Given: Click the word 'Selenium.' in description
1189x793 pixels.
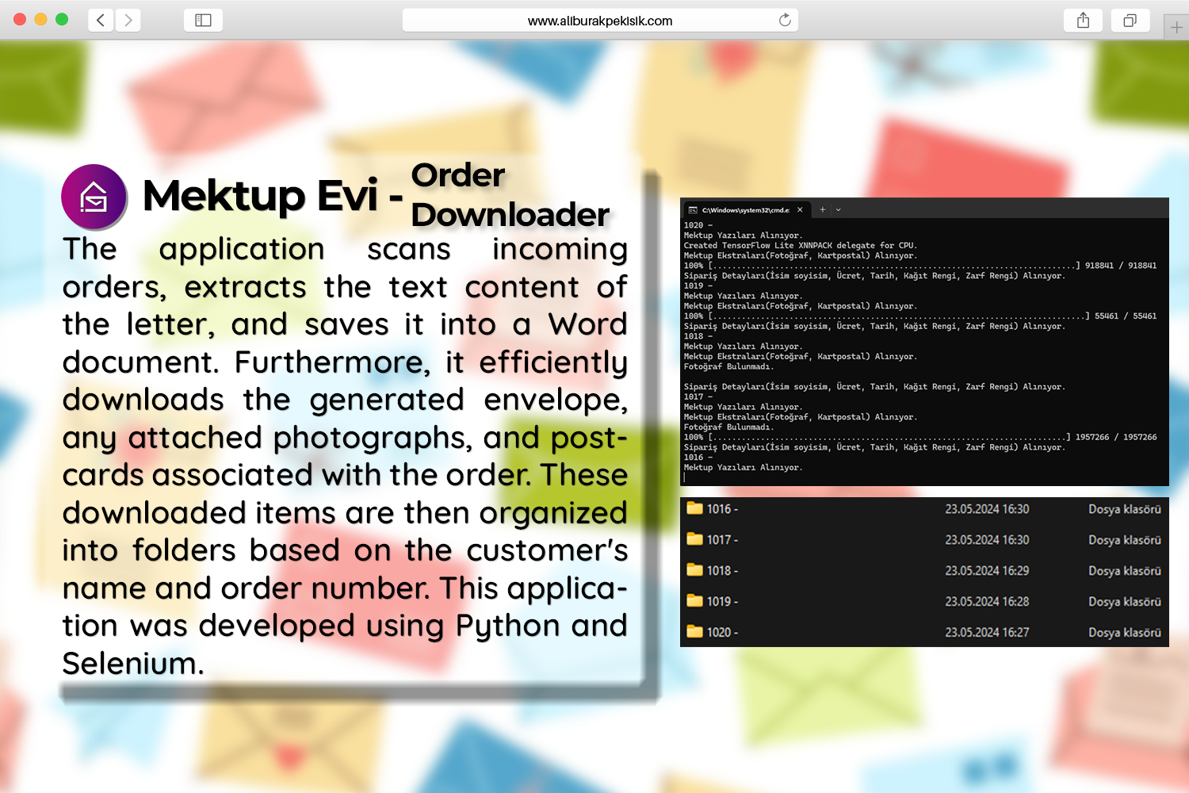Looking at the screenshot, I should (x=133, y=664).
